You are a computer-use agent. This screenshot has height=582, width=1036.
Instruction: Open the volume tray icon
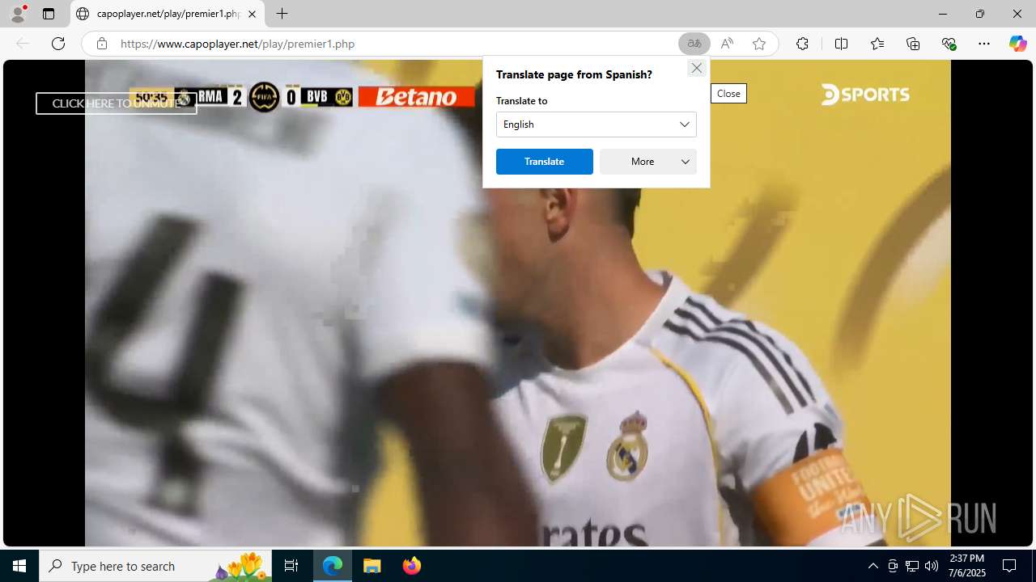(932, 566)
